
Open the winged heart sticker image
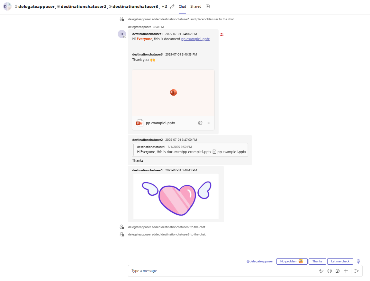pos(176,196)
